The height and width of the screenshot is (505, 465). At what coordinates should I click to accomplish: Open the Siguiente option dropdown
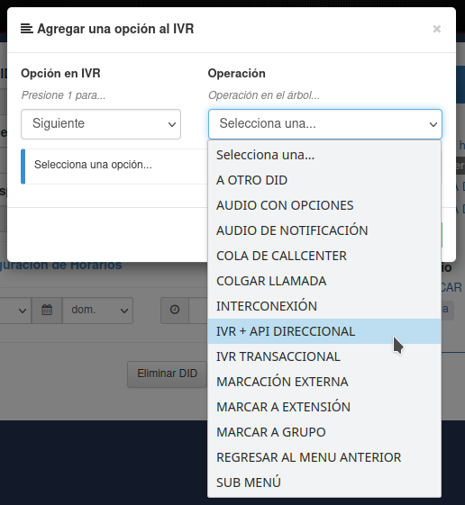pyautogui.click(x=101, y=124)
